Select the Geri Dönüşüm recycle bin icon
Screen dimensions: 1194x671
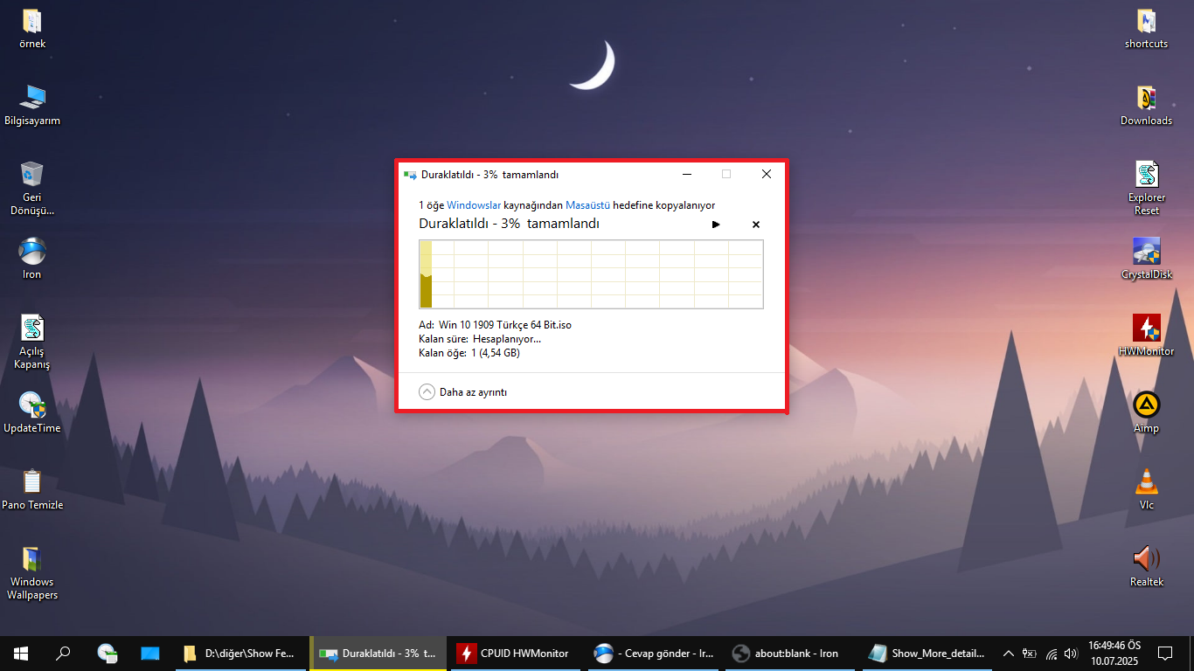(32, 189)
